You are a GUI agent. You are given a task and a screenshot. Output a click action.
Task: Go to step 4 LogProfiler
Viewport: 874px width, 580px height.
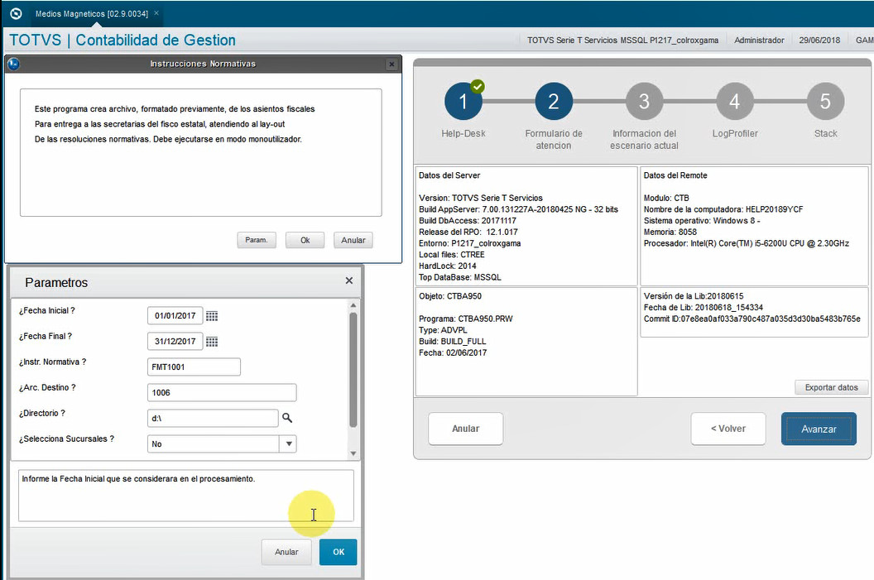click(735, 102)
